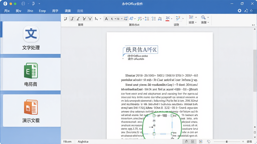Click the plus zoom-in button
The width and height of the screenshot is (257, 144).
pyautogui.click(x=243, y=141)
